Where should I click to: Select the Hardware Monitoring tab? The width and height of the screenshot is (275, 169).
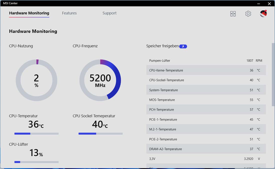[29, 13]
